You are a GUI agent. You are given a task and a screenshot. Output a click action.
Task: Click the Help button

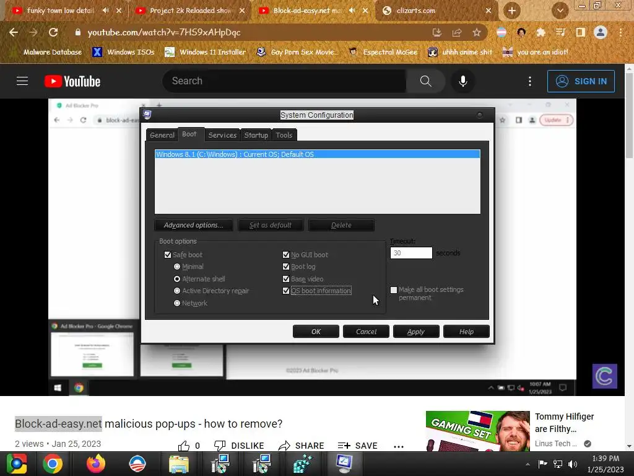tap(466, 332)
